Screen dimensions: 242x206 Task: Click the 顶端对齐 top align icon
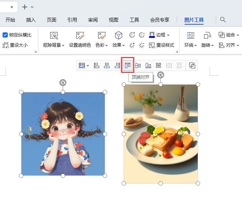point(128,65)
